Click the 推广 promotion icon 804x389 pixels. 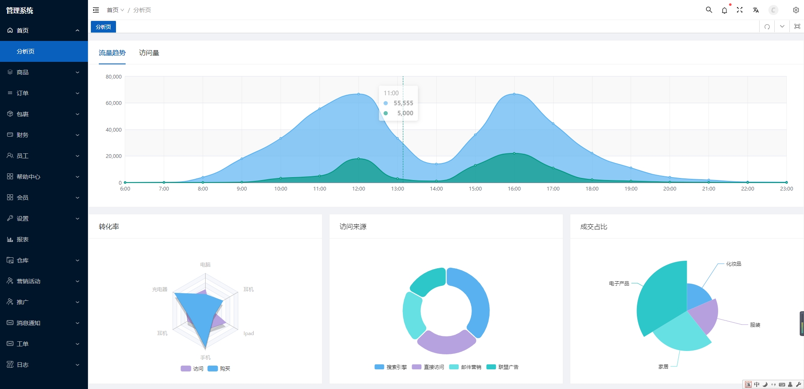pos(10,302)
